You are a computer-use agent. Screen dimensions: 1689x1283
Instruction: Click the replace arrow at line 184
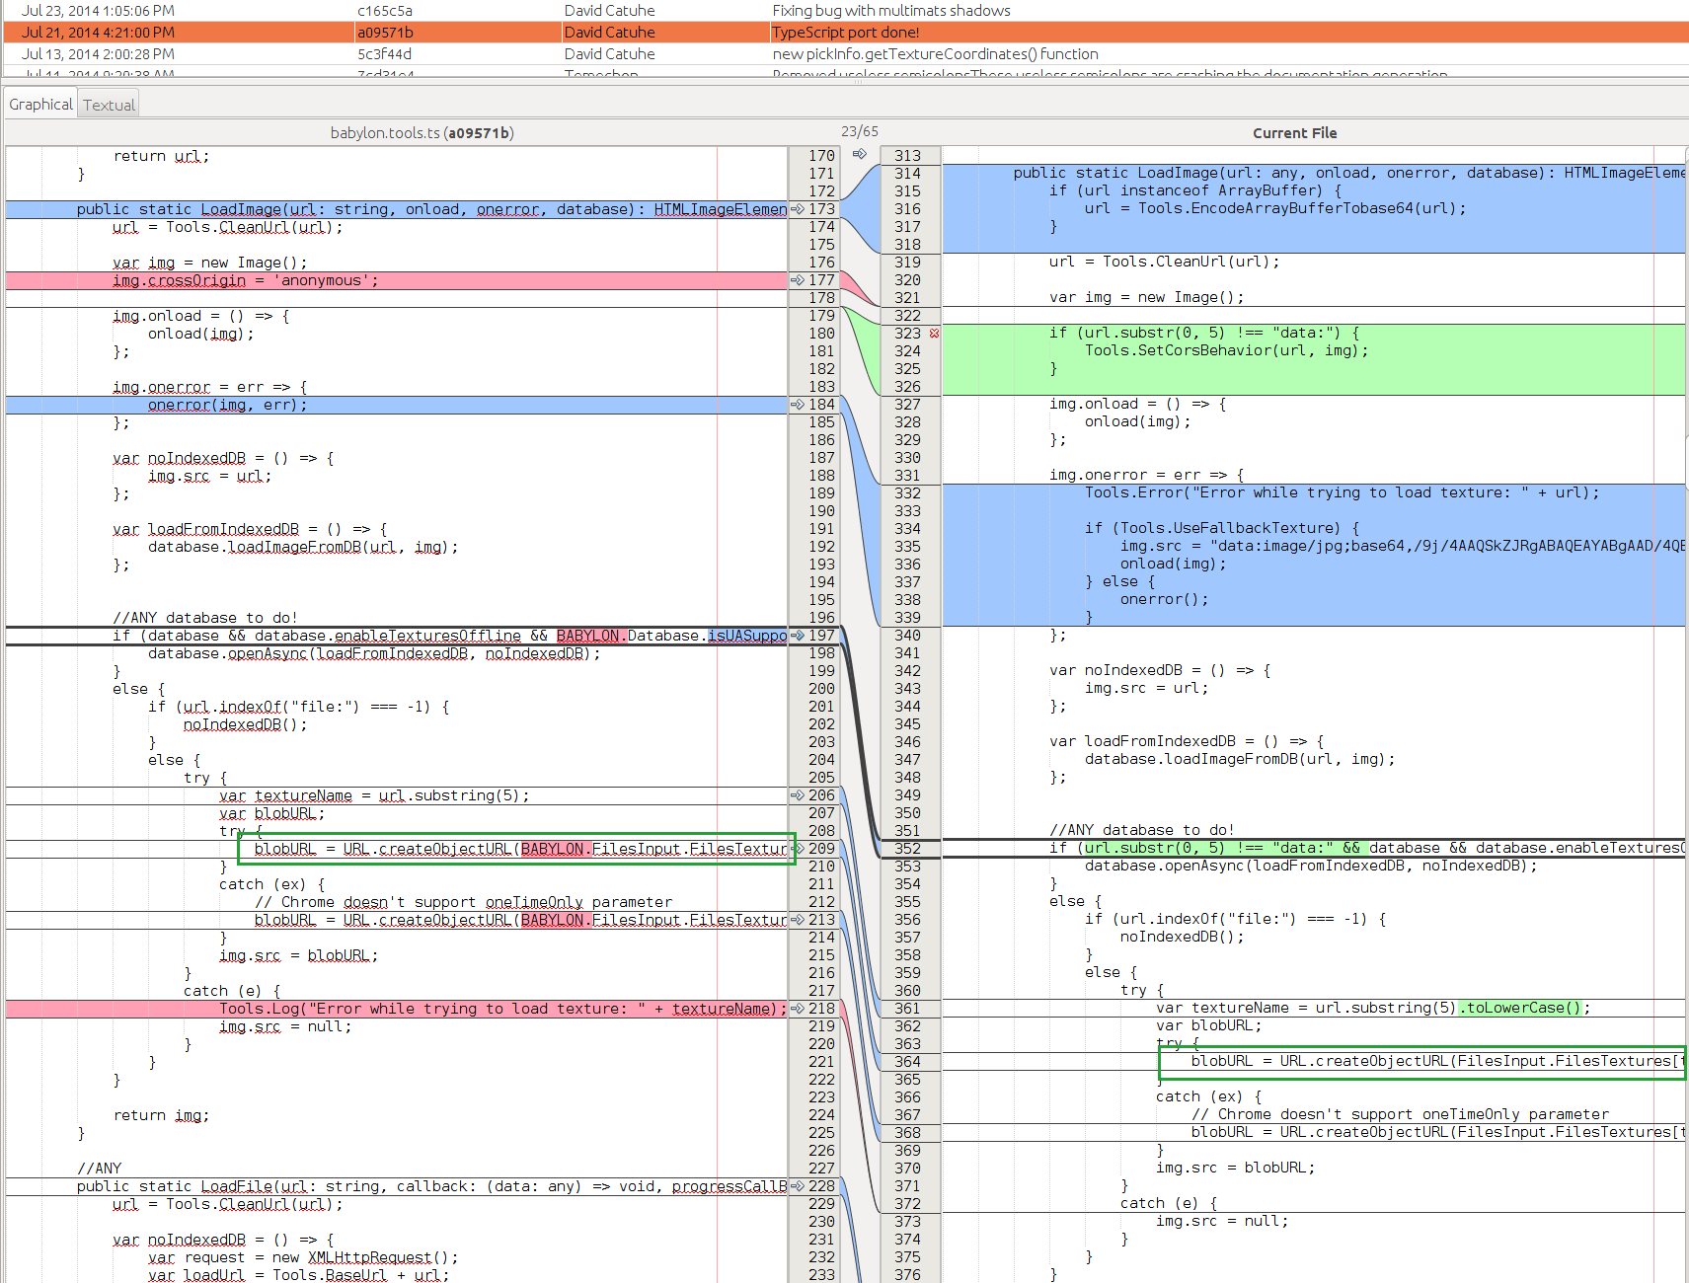coord(798,405)
